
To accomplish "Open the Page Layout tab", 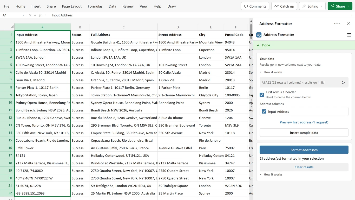I will (x=72, y=6).
